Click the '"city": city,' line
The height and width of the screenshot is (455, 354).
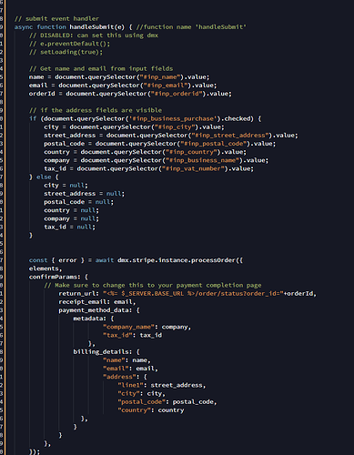coord(141,394)
